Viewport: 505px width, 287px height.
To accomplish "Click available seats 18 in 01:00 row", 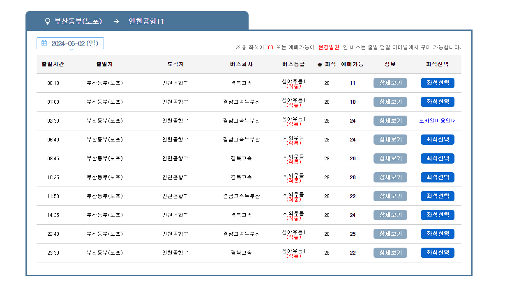I will tap(353, 102).
